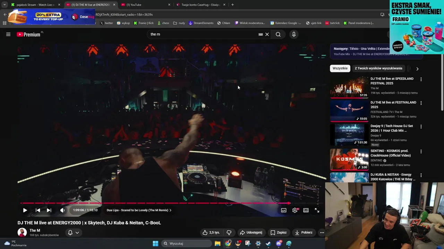The height and width of the screenshot is (249, 444).
Task: Run search with magnifier button
Action: click(278, 34)
